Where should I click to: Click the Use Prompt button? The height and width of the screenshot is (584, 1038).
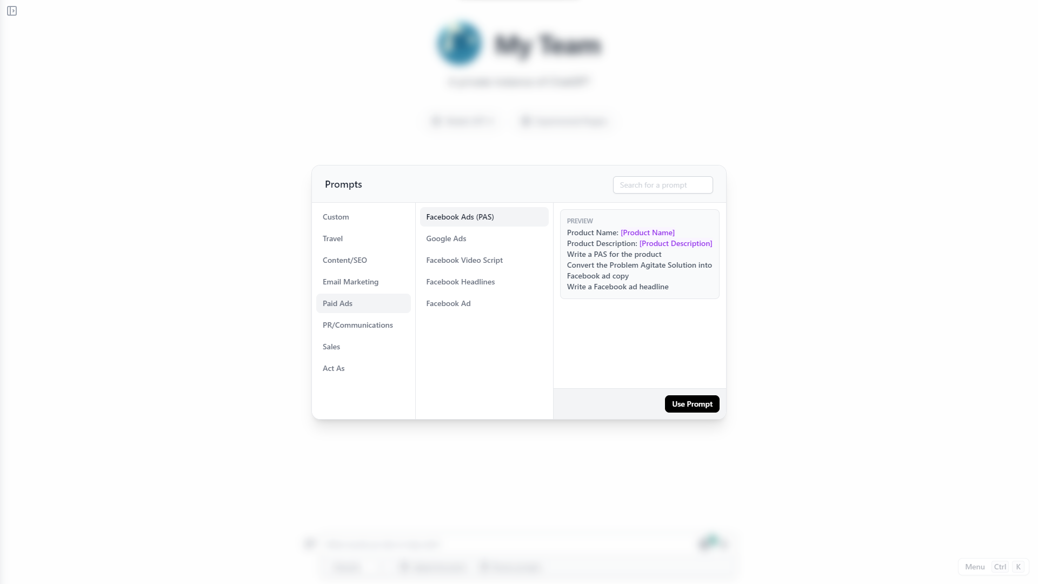(x=691, y=403)
